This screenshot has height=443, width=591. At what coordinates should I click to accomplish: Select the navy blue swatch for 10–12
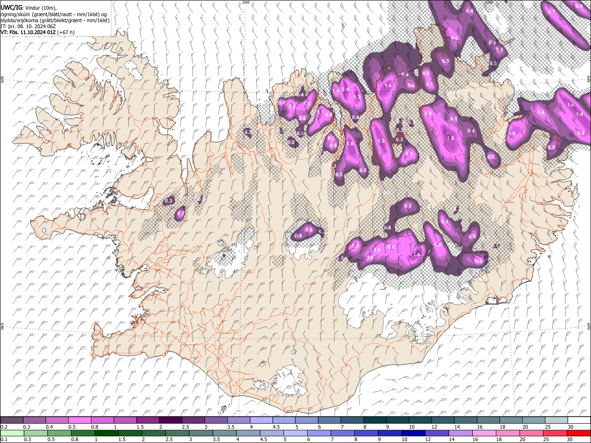pyautogui.click(x=413, y=433)
